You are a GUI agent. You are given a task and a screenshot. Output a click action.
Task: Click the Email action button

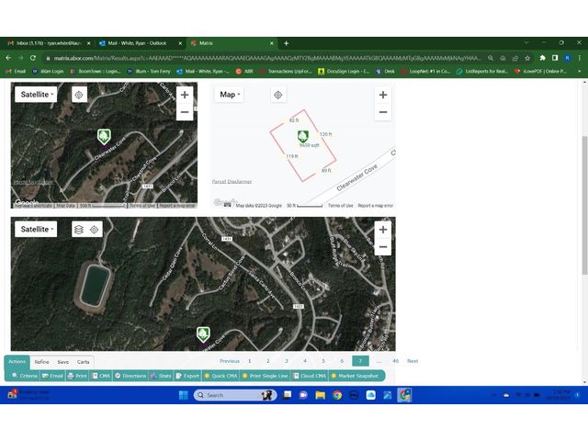click(53, 376)
